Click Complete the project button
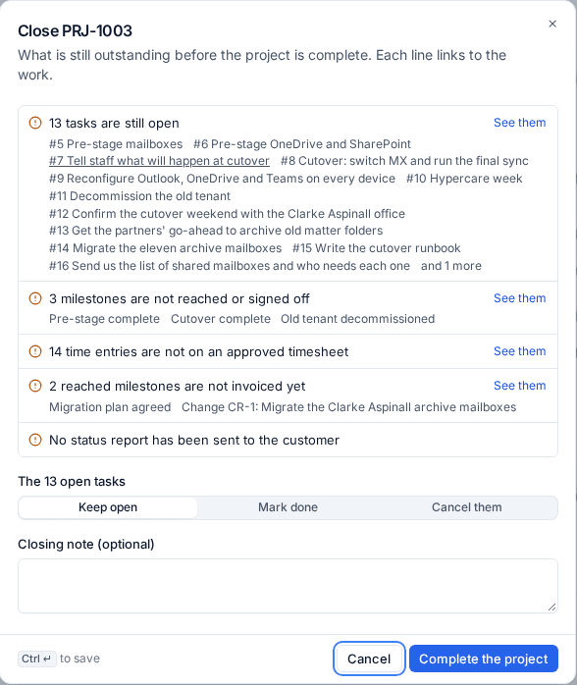This screenshot has width=577, height=685. tap(484, 659)
